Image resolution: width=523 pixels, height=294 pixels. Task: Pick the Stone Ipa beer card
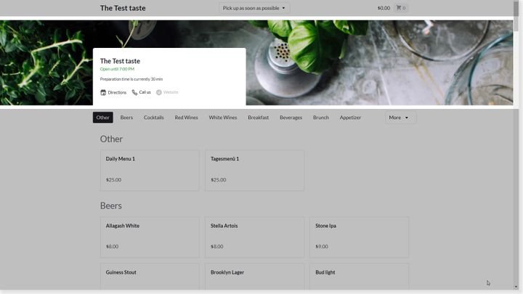click(x=360, y=237)
